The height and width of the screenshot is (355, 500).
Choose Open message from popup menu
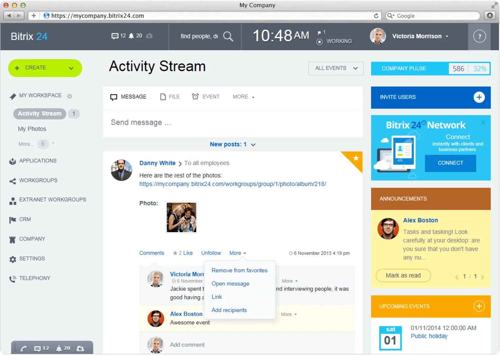230,284
